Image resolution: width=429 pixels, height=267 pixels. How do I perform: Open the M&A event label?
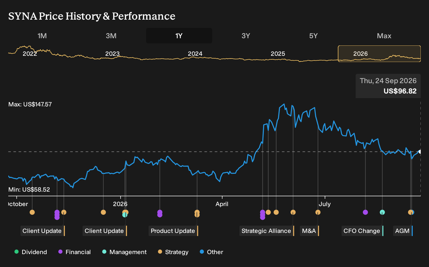309,231
